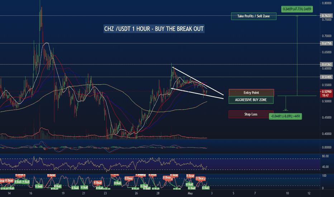Click the 0.00000 value on MACD pane axis
The height and width of the screenshot is (197, 334).
click(326, 147)
